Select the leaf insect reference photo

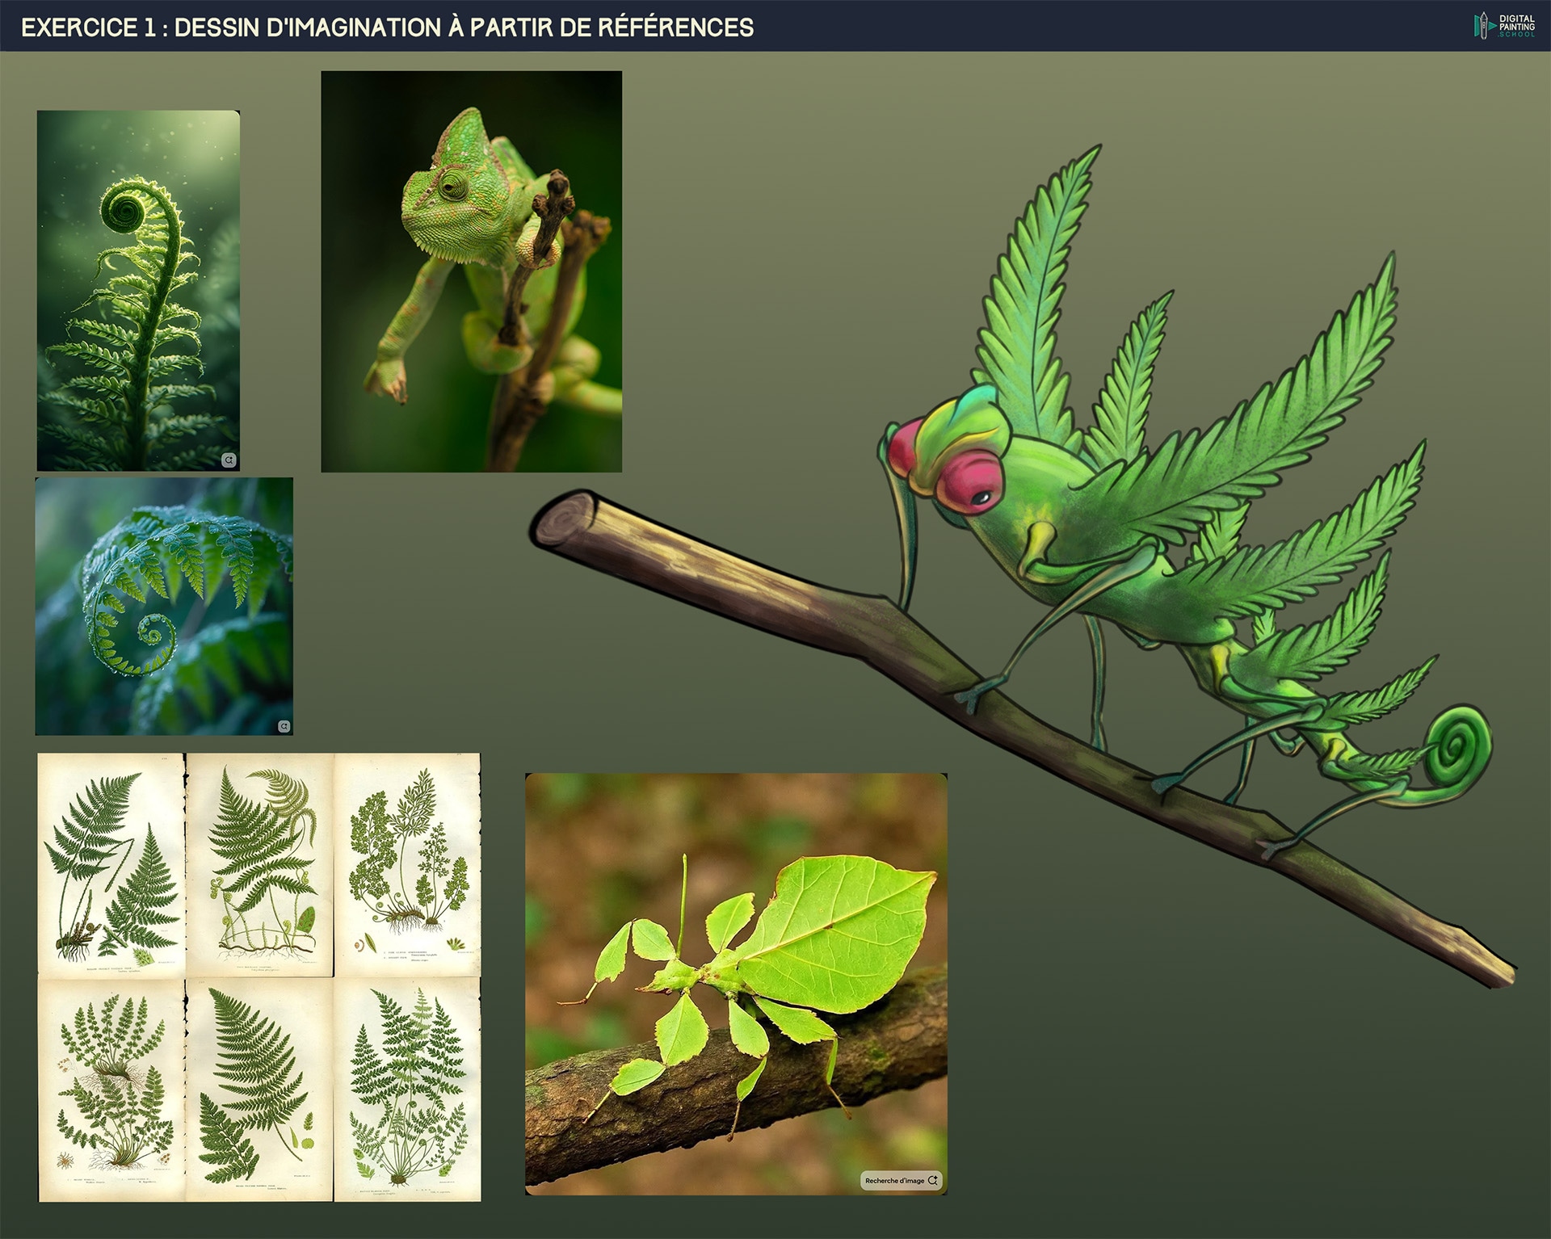736,984
